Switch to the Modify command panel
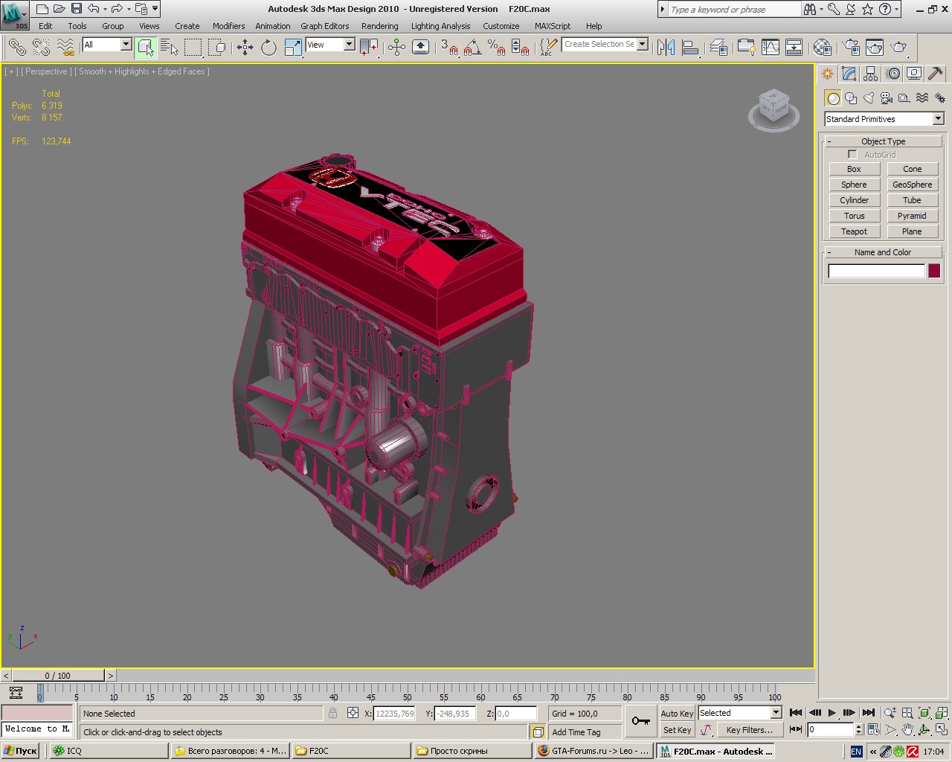The image size is (952, 762). click(x=849, y=74)
